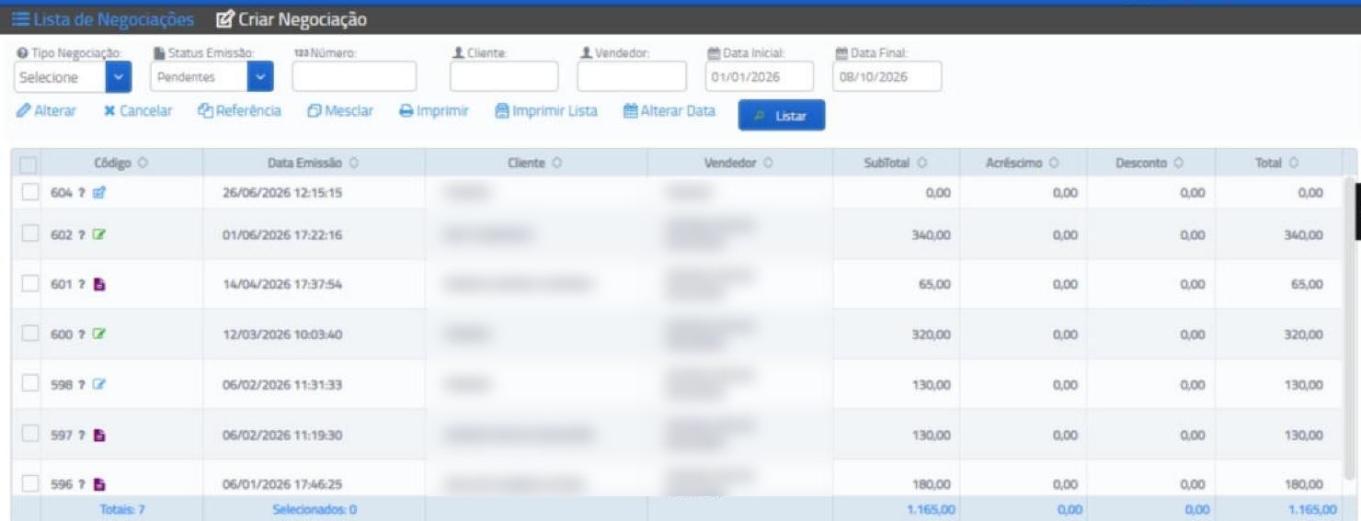
Task: Click the Alterar Data action
Action: (669, 111)
